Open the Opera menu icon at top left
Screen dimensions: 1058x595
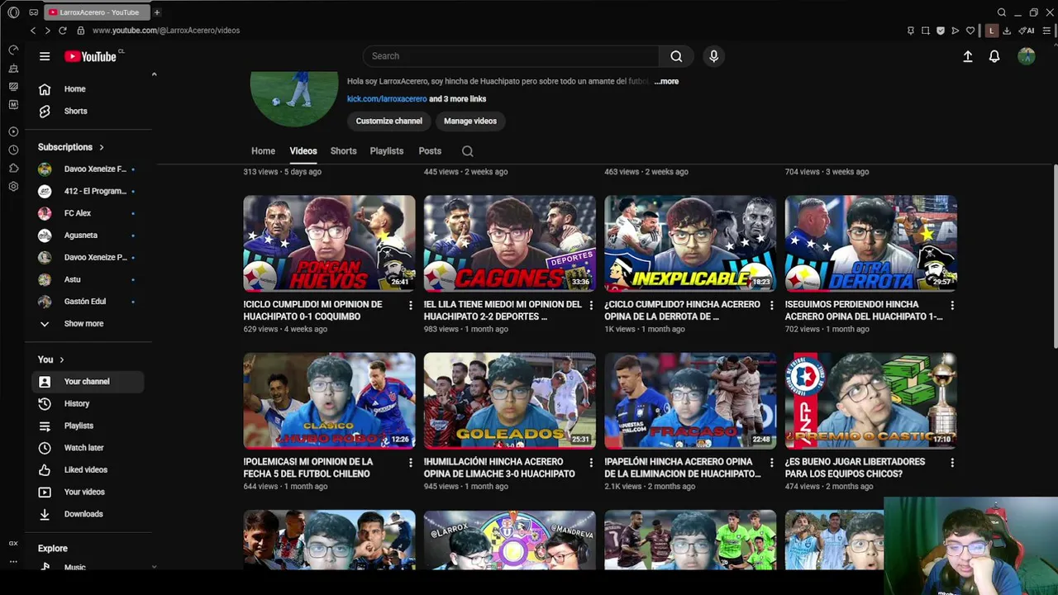[13, 12]
